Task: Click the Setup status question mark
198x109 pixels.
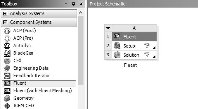Action: tap(147, 46)
